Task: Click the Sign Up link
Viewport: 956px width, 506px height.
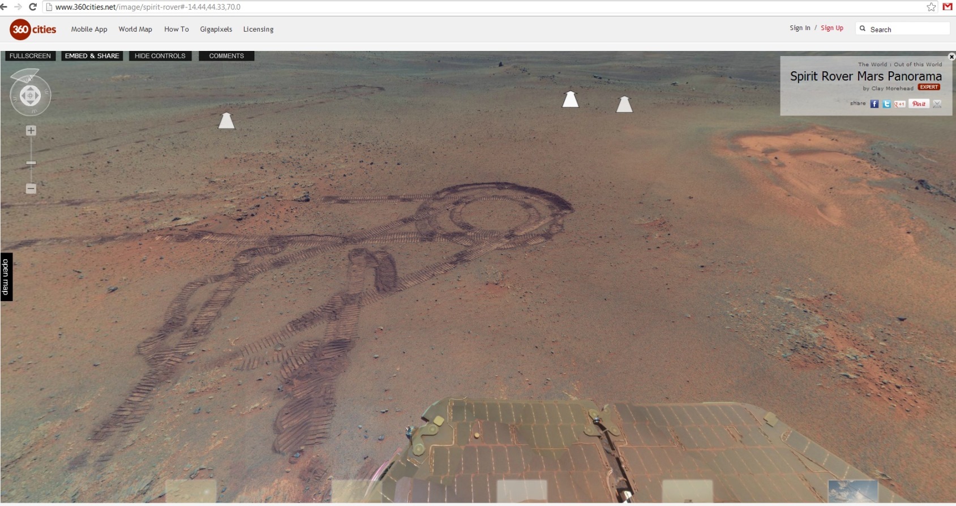Action: (831, 28)
